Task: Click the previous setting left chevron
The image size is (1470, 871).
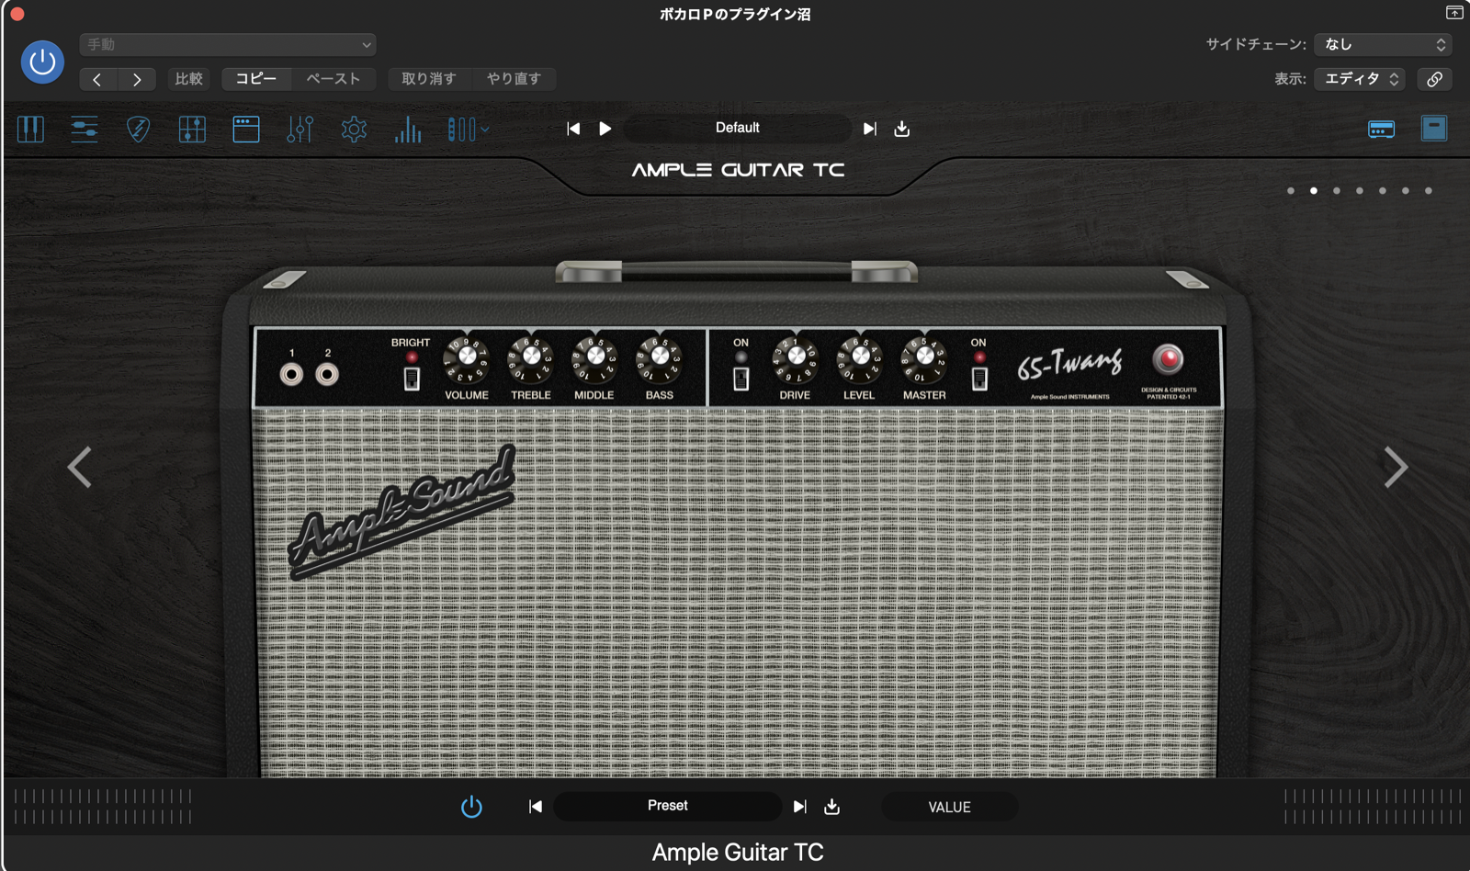Action: pyautogui.click(x=97, y=79)
